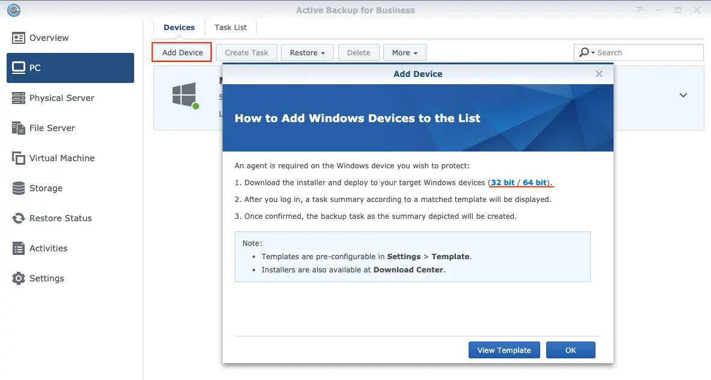Select the Windows device logo icon
This screenshot has width=711, height=380.
pyautogui.click(x=184, y=94)
